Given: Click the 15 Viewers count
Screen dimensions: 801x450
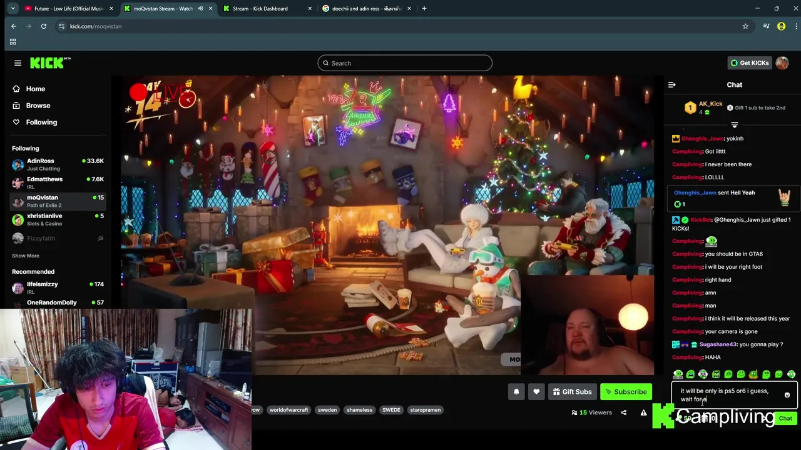Looking at the screenshot, I should (592, 412).
